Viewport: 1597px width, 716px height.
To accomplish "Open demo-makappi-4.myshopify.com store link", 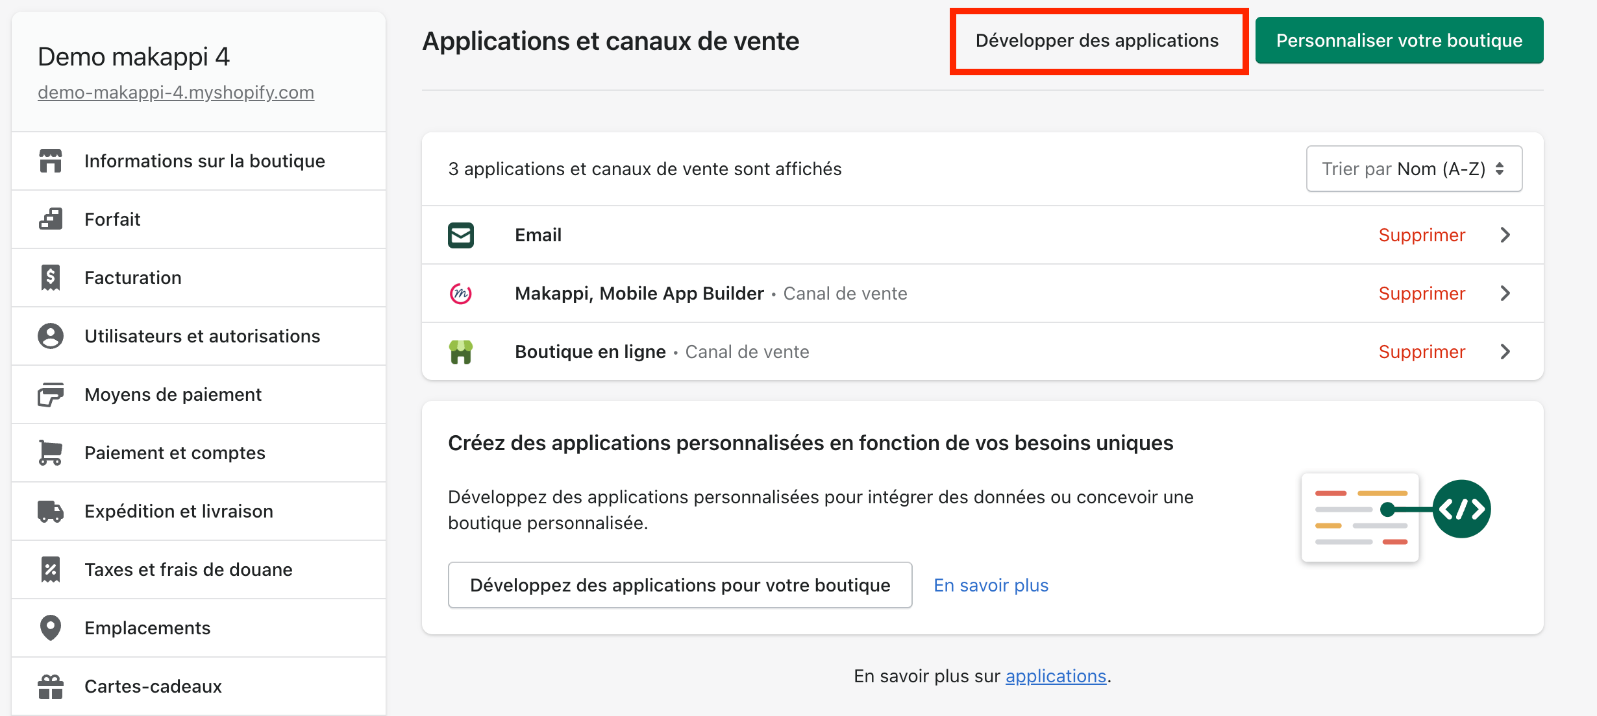I will [x=176, y=92].
